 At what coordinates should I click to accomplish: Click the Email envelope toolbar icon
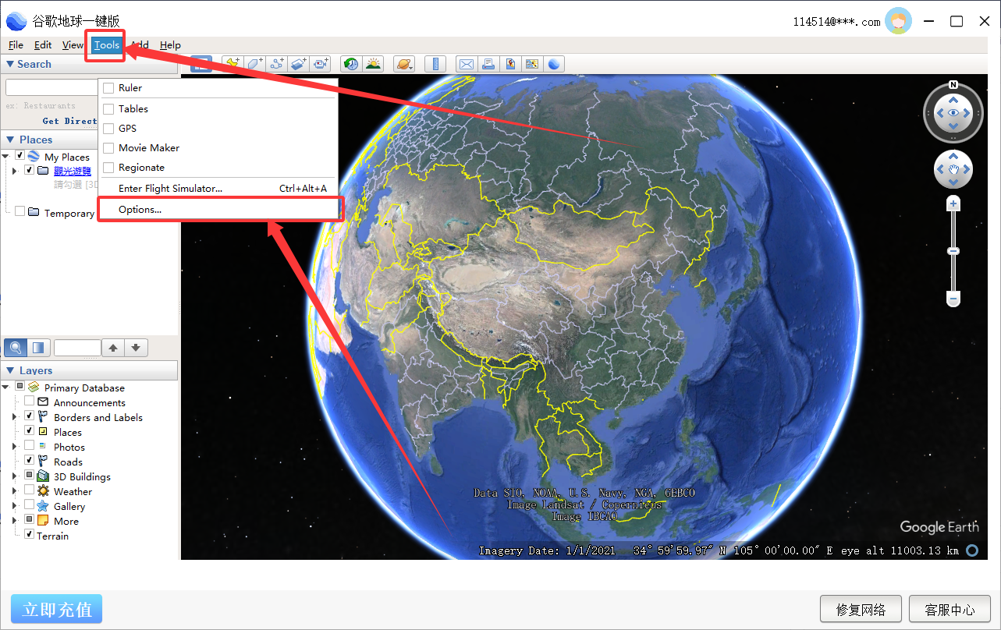tap(467, 64)
